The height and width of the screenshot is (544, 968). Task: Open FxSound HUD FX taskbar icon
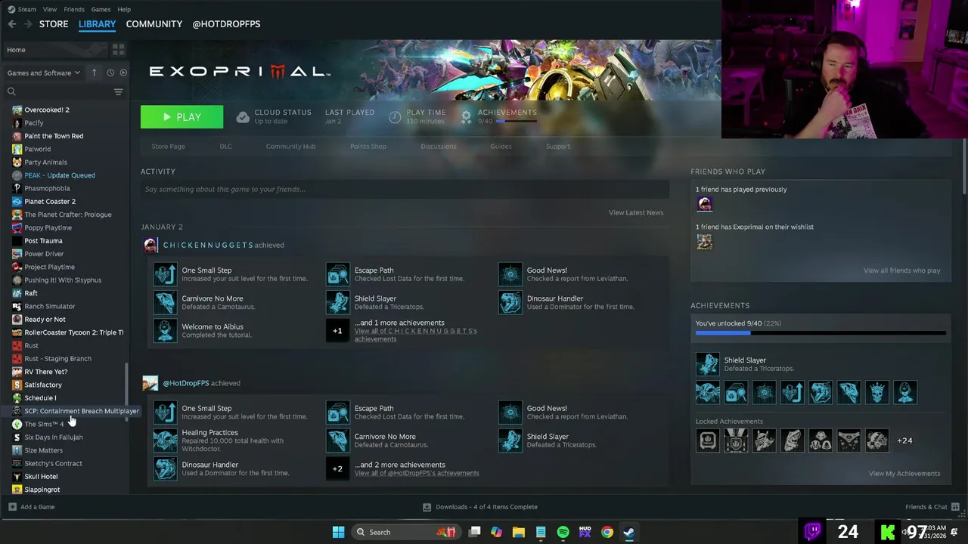pyautogui.click(x=585, y=532)
